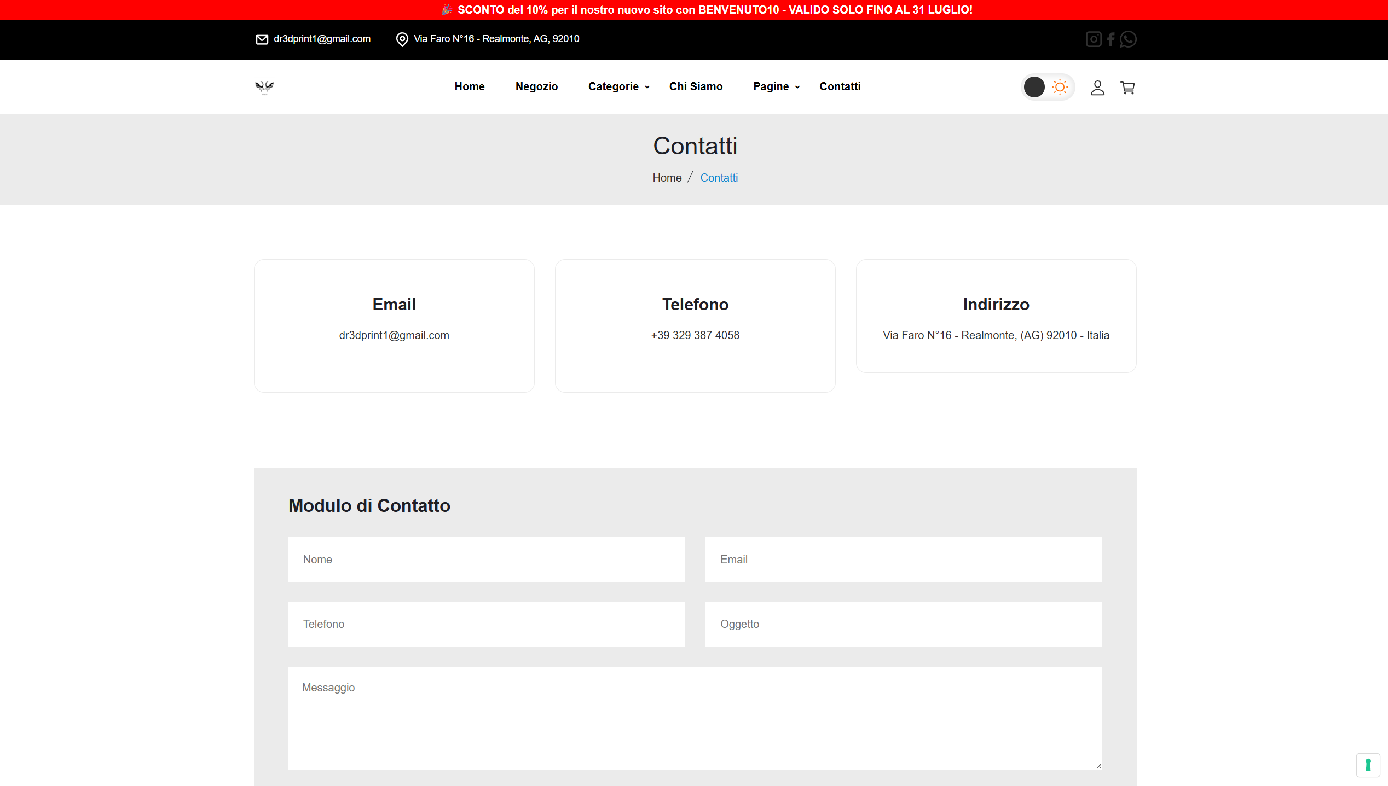Open the Instagram icon in top bar

(1093, 39)
